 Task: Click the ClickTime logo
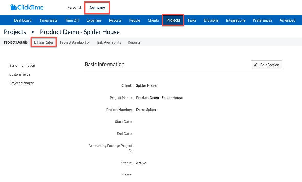[27, 7]
